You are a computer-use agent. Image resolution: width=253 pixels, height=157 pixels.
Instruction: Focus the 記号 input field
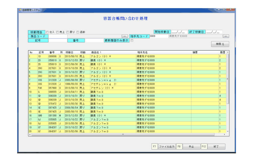click(x=58, y=40)
